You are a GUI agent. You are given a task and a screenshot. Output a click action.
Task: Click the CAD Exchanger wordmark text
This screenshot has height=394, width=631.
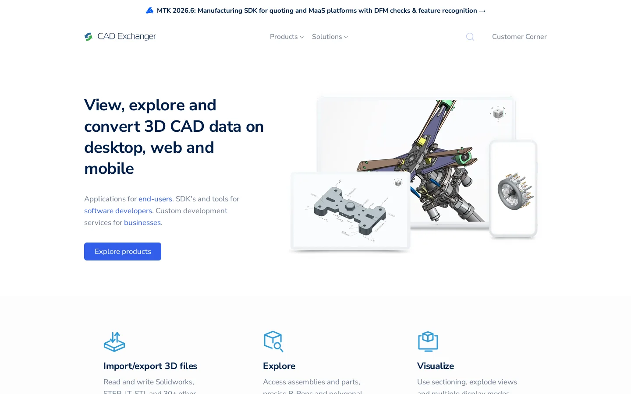coord(127,37)
